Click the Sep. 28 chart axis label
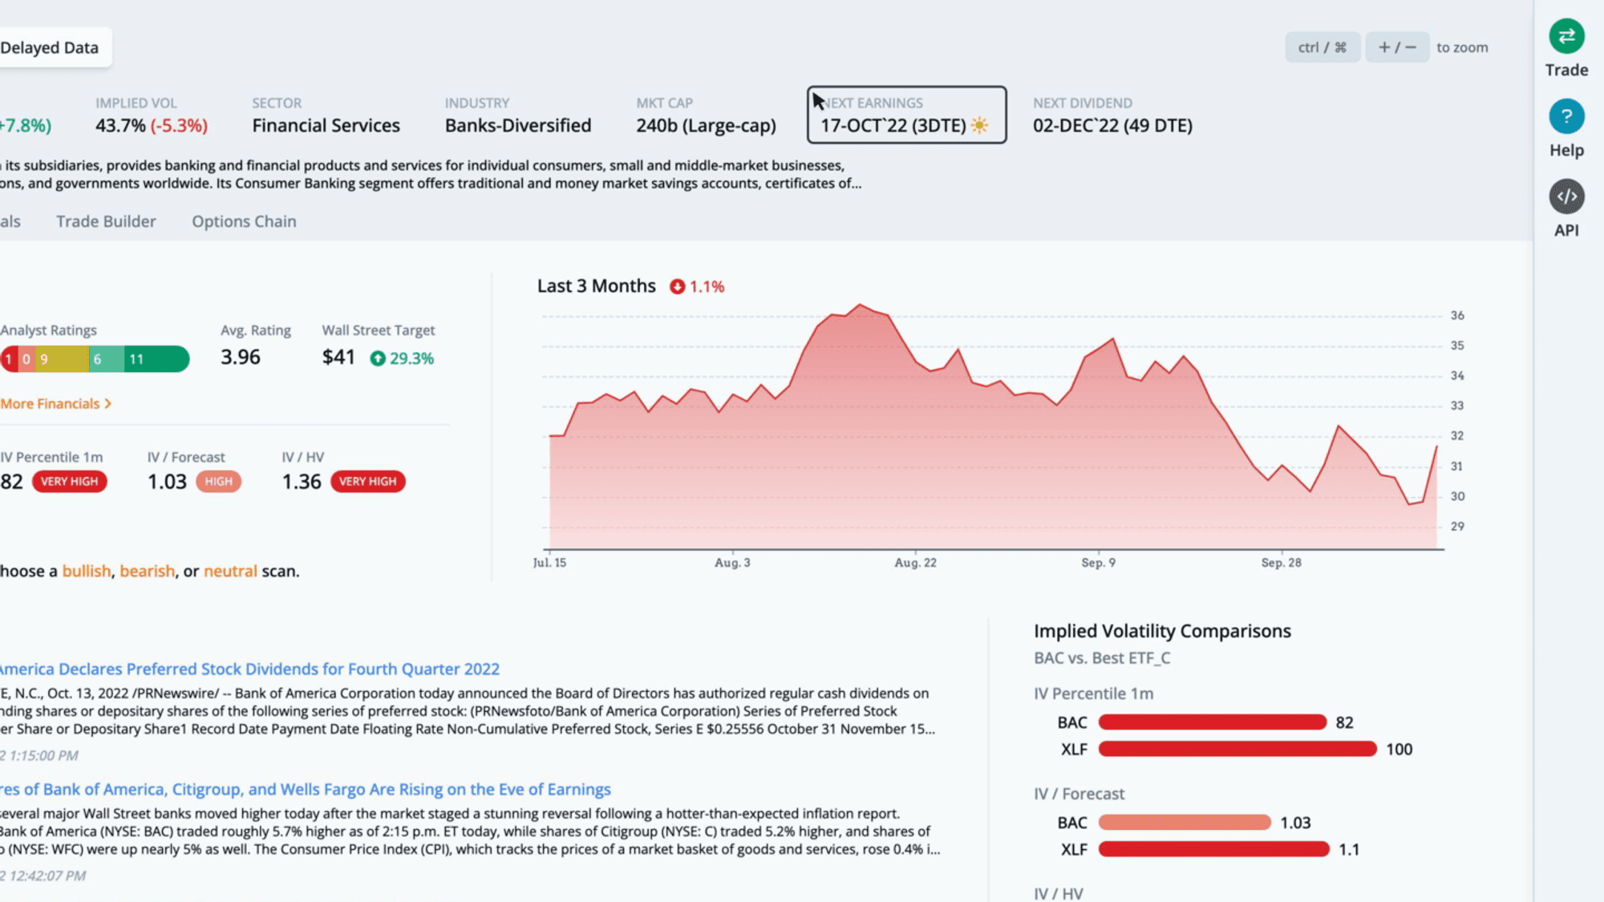 click(x=1281, y=563)
